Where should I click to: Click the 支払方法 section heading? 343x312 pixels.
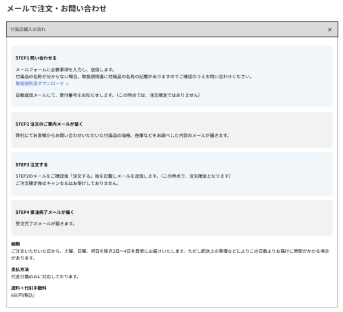pos(19,269)
